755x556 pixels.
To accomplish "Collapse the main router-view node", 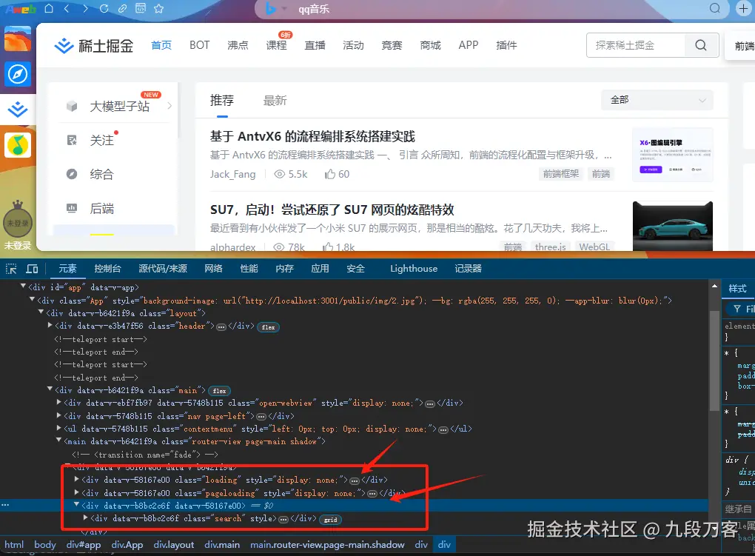I will pyautogui.click(x=58, y=441).
